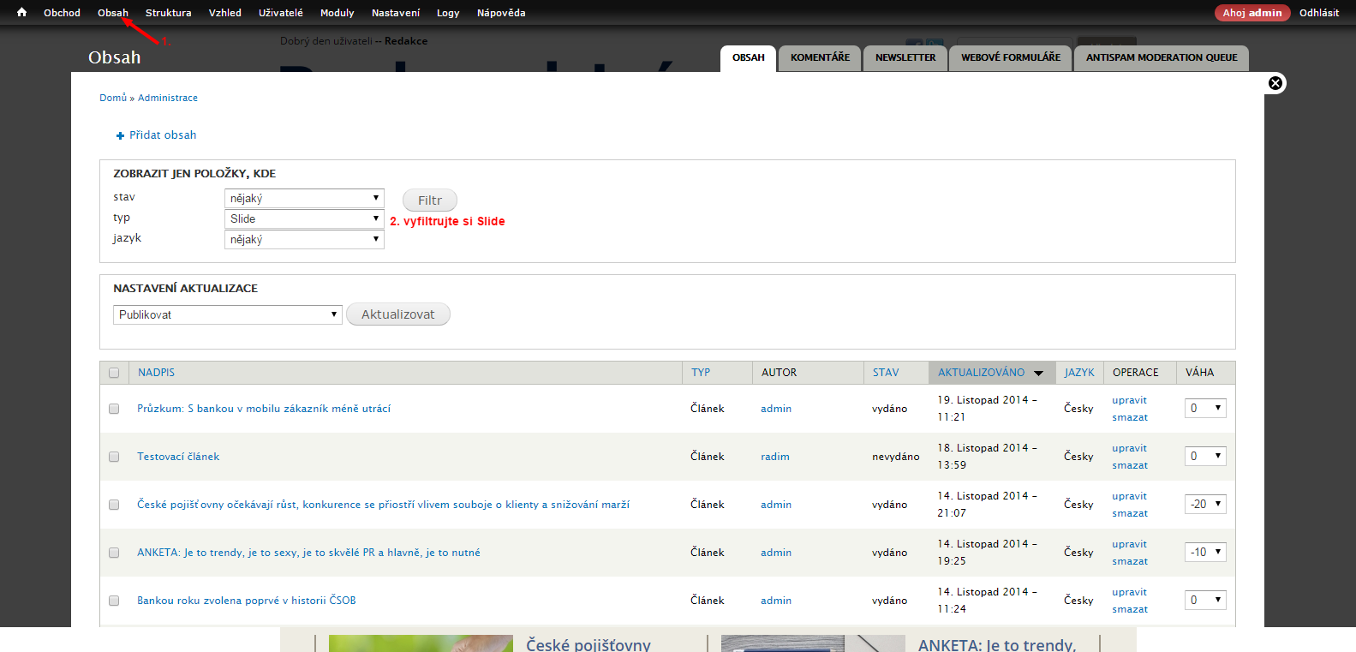Open the typ dropdown showing Slide
Image resolution: width=1356 pixels, height=652 pixels.
coord(304,218)
